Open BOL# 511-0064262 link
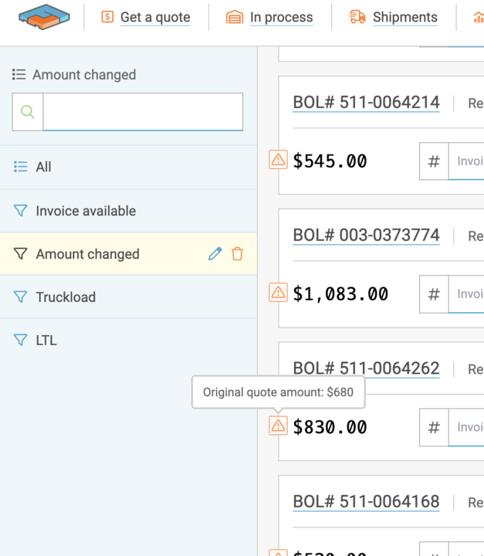Image resolution: width=484 pixels, height=556 pixels. point(366,368)
